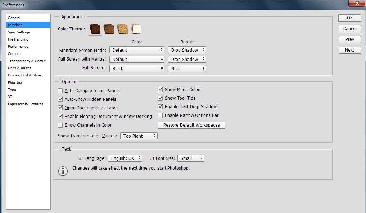Go to previous preferences page with Prev
Viewport: 366px width, 213px height.
point(350,39)
